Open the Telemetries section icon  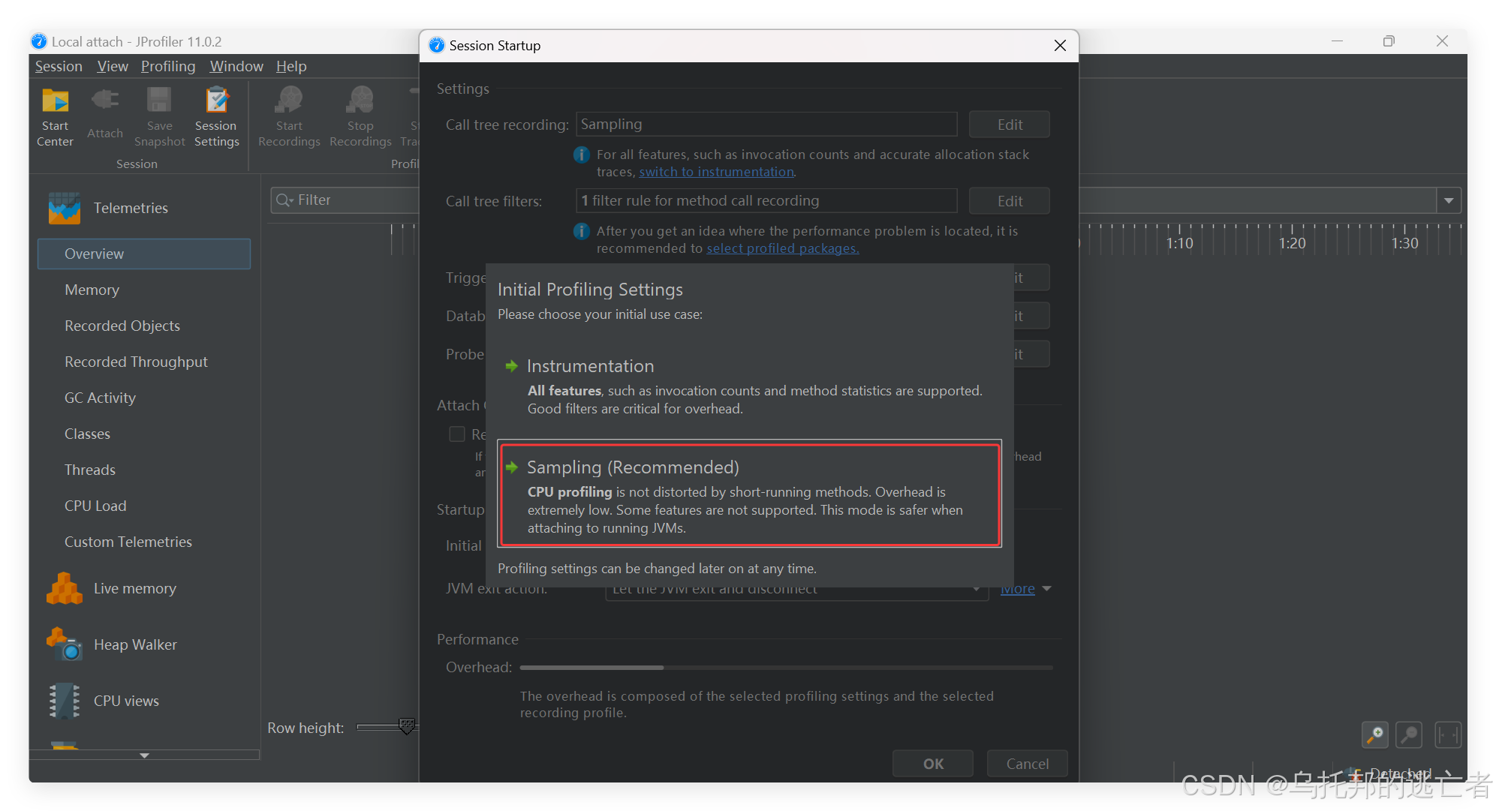(x=65, y=208)
